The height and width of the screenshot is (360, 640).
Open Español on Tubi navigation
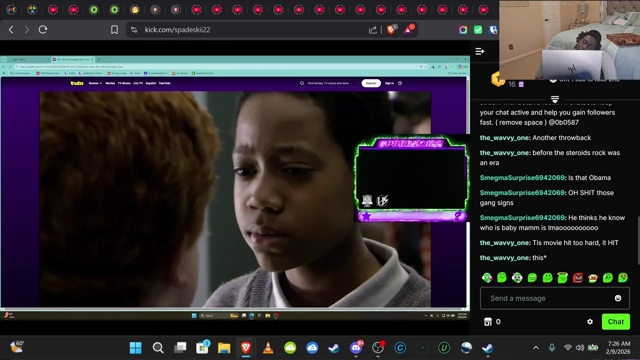click(150, 83)
